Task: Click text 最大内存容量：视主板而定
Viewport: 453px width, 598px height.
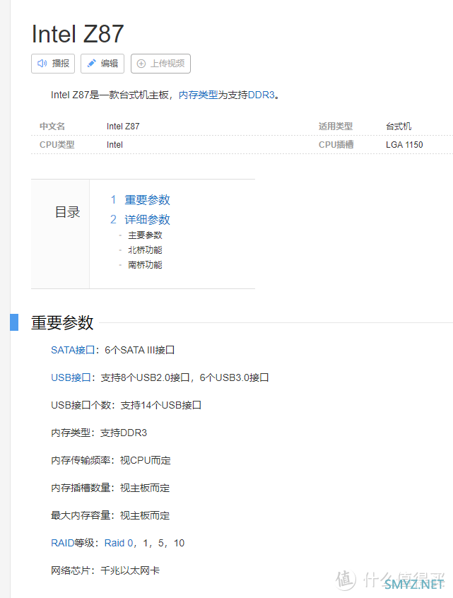Action: 110,515
